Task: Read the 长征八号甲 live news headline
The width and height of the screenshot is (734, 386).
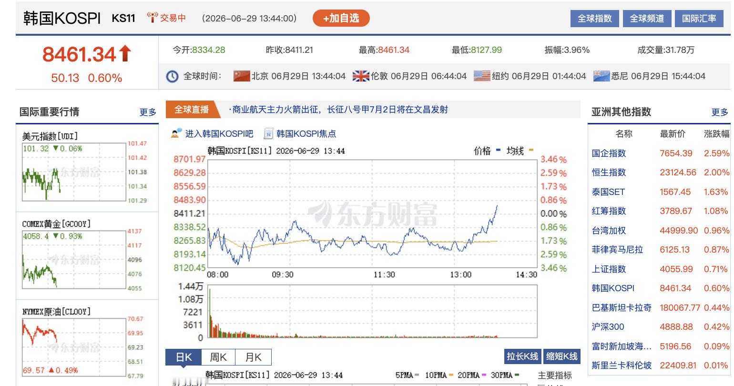Action: (338, 110)
